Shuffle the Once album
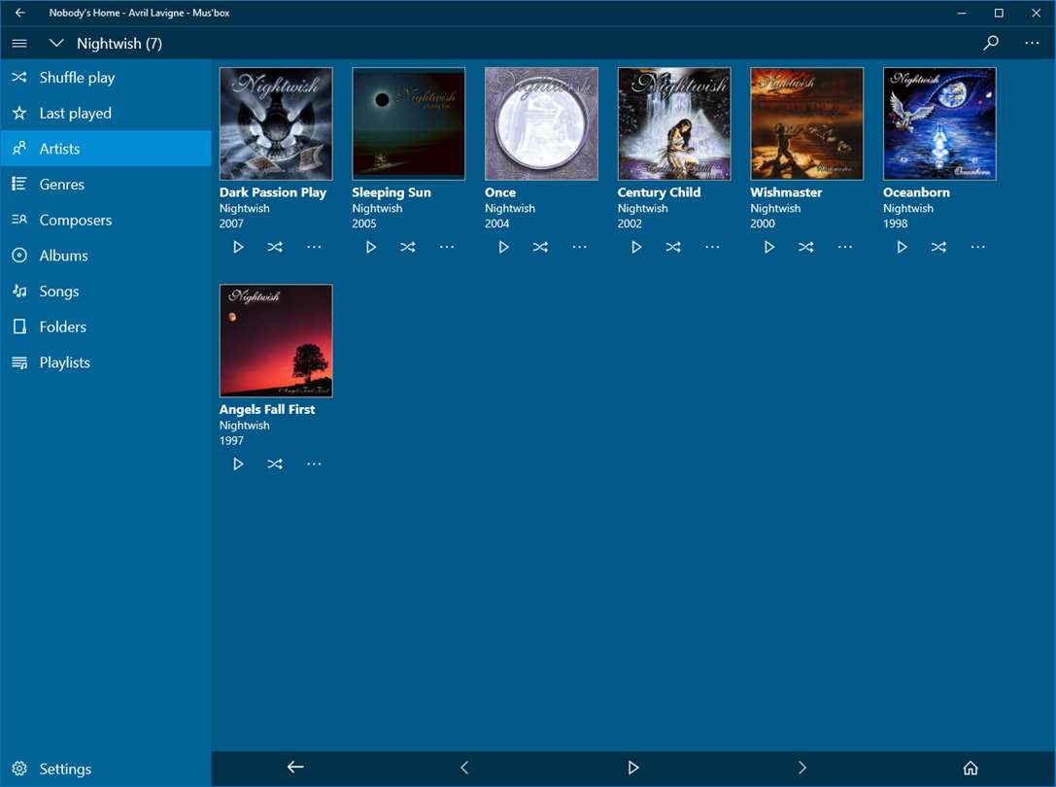This screenshot has width=1056, height=787. click(x=540, y=248)
